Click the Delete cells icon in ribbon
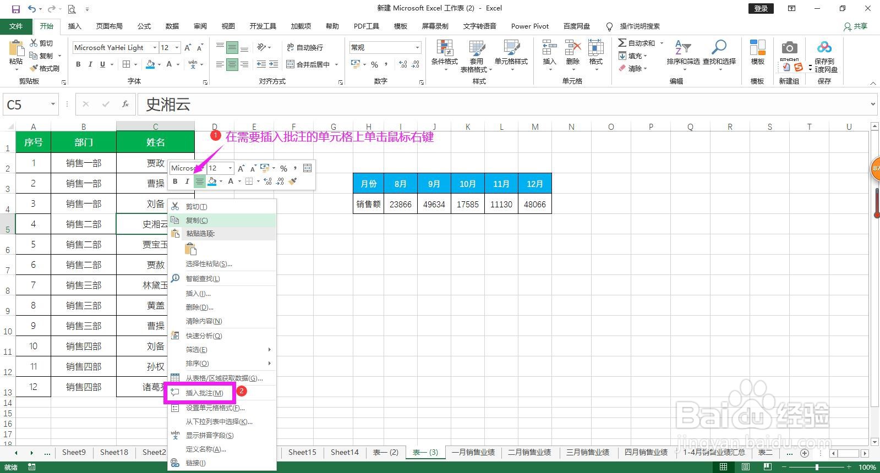 (572, 48)
